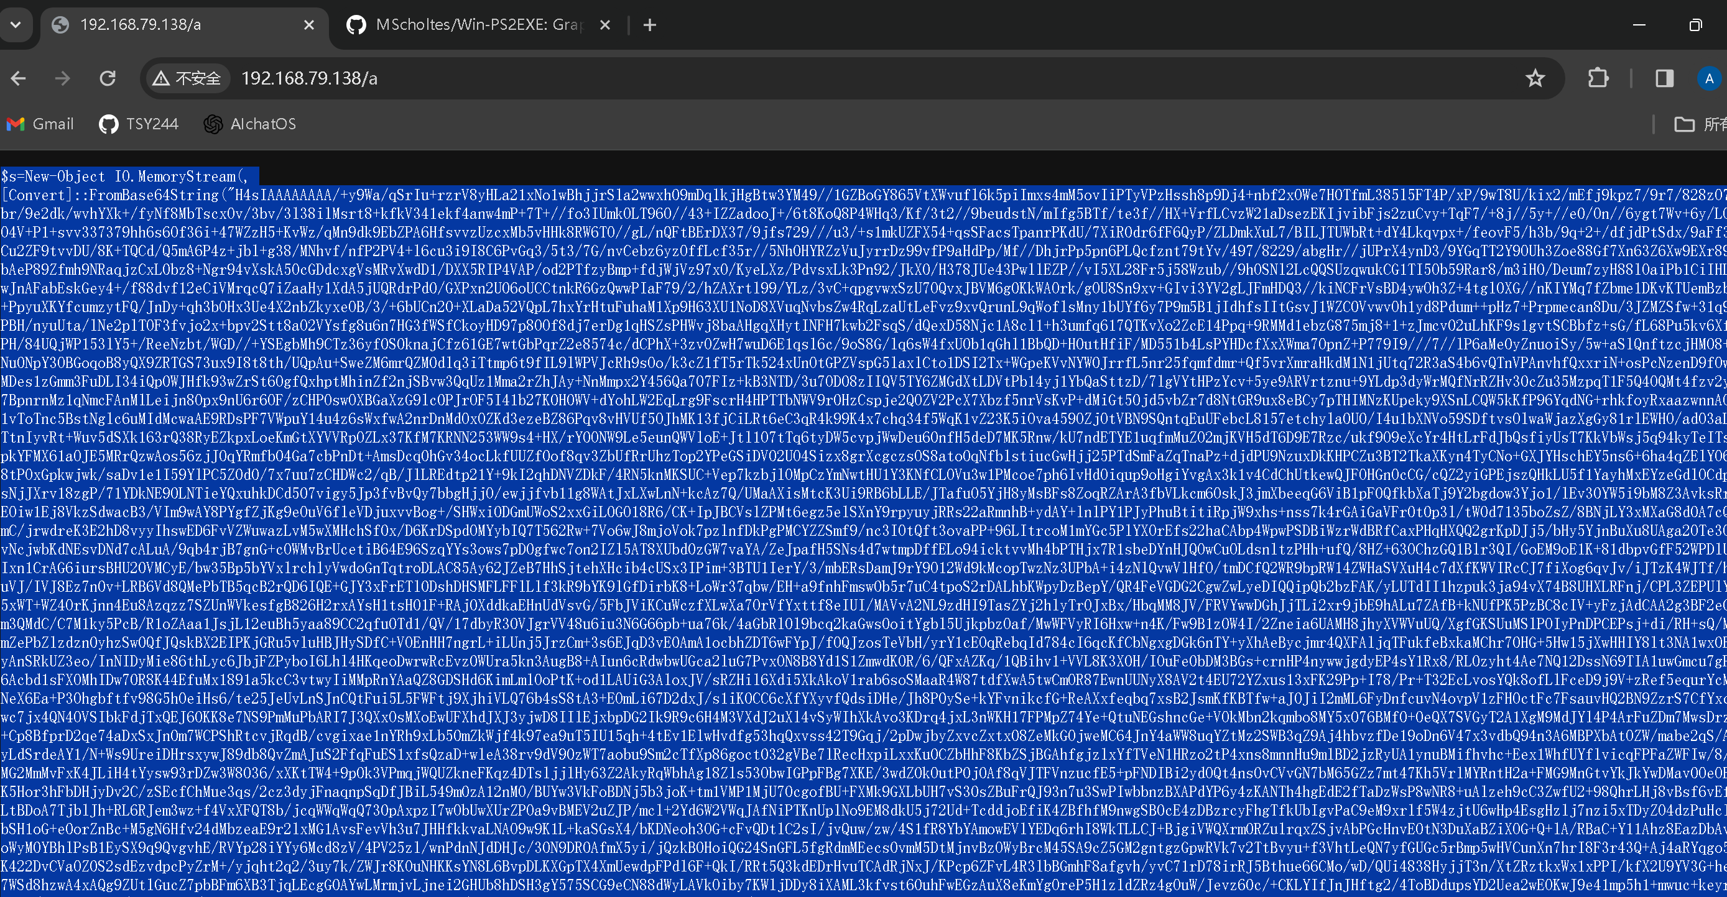This screenshot has width=1727, height=897.
Task: Click the GitHub favicon on second tab
Action: (x=356, y=25)
